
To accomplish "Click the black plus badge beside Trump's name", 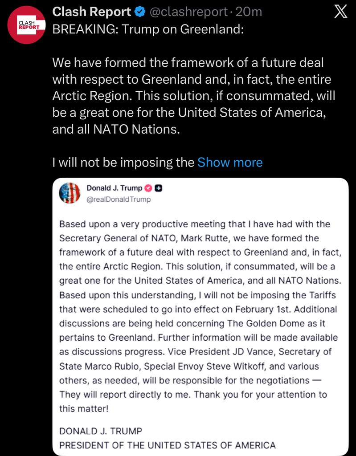I will click(158, 188).
